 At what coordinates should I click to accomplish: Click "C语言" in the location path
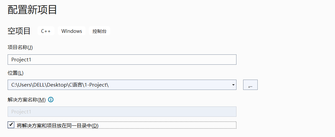(x=75, y=85)
